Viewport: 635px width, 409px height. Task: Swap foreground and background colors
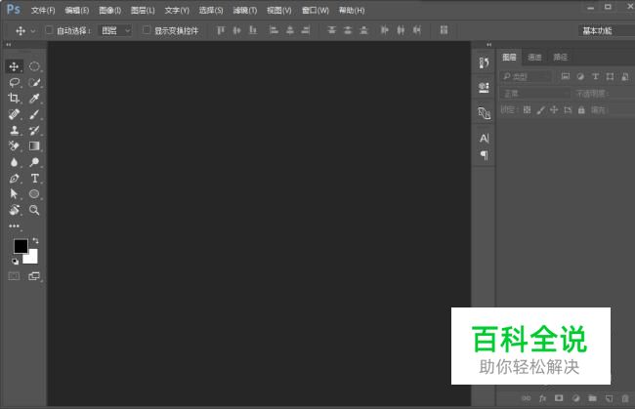pos(35,241)
